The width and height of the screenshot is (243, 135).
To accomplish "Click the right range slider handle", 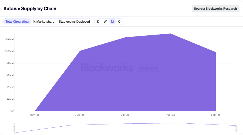I will click(236, 129).
